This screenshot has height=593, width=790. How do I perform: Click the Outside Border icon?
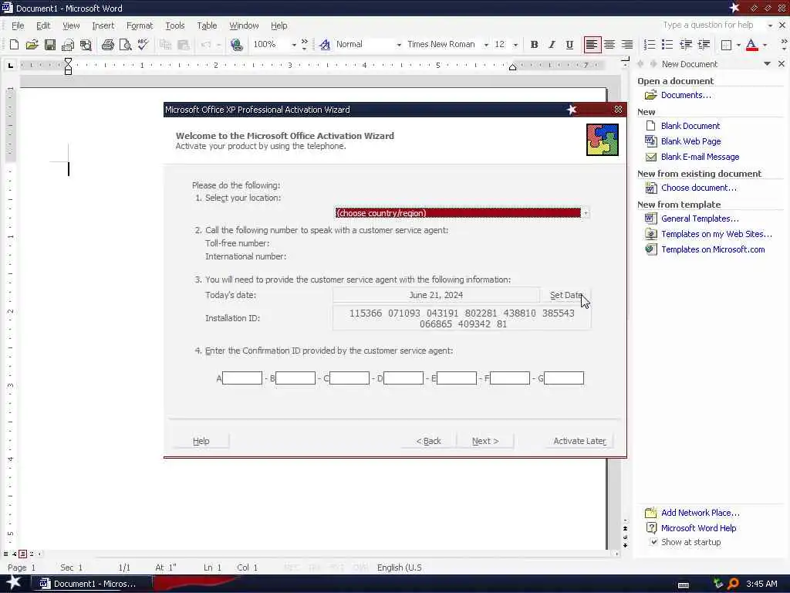[726, 45]
